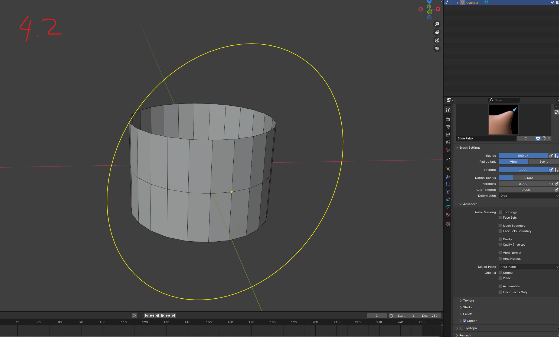
Task: Open Render properties tab icon
Action: click(448, 119)
